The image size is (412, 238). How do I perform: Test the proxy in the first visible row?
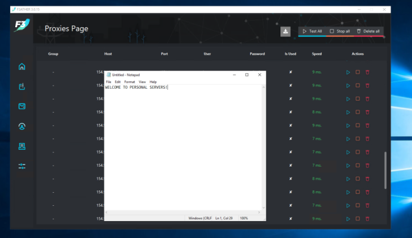pos(348,72)
